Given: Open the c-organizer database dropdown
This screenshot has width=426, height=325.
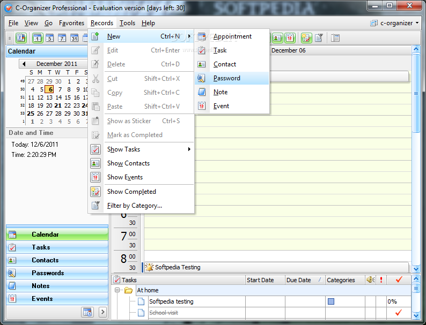Looking at the screenshot, I should (394, 23).
